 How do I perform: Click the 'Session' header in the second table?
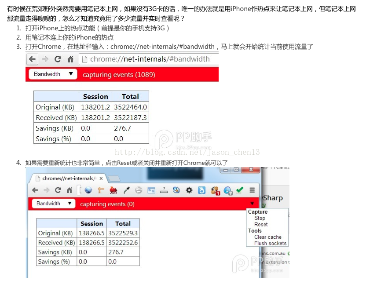tap(92, 223)
